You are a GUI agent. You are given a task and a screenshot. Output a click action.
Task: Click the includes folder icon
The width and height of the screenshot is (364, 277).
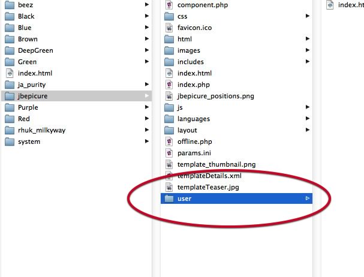click(x=169, y=62)
